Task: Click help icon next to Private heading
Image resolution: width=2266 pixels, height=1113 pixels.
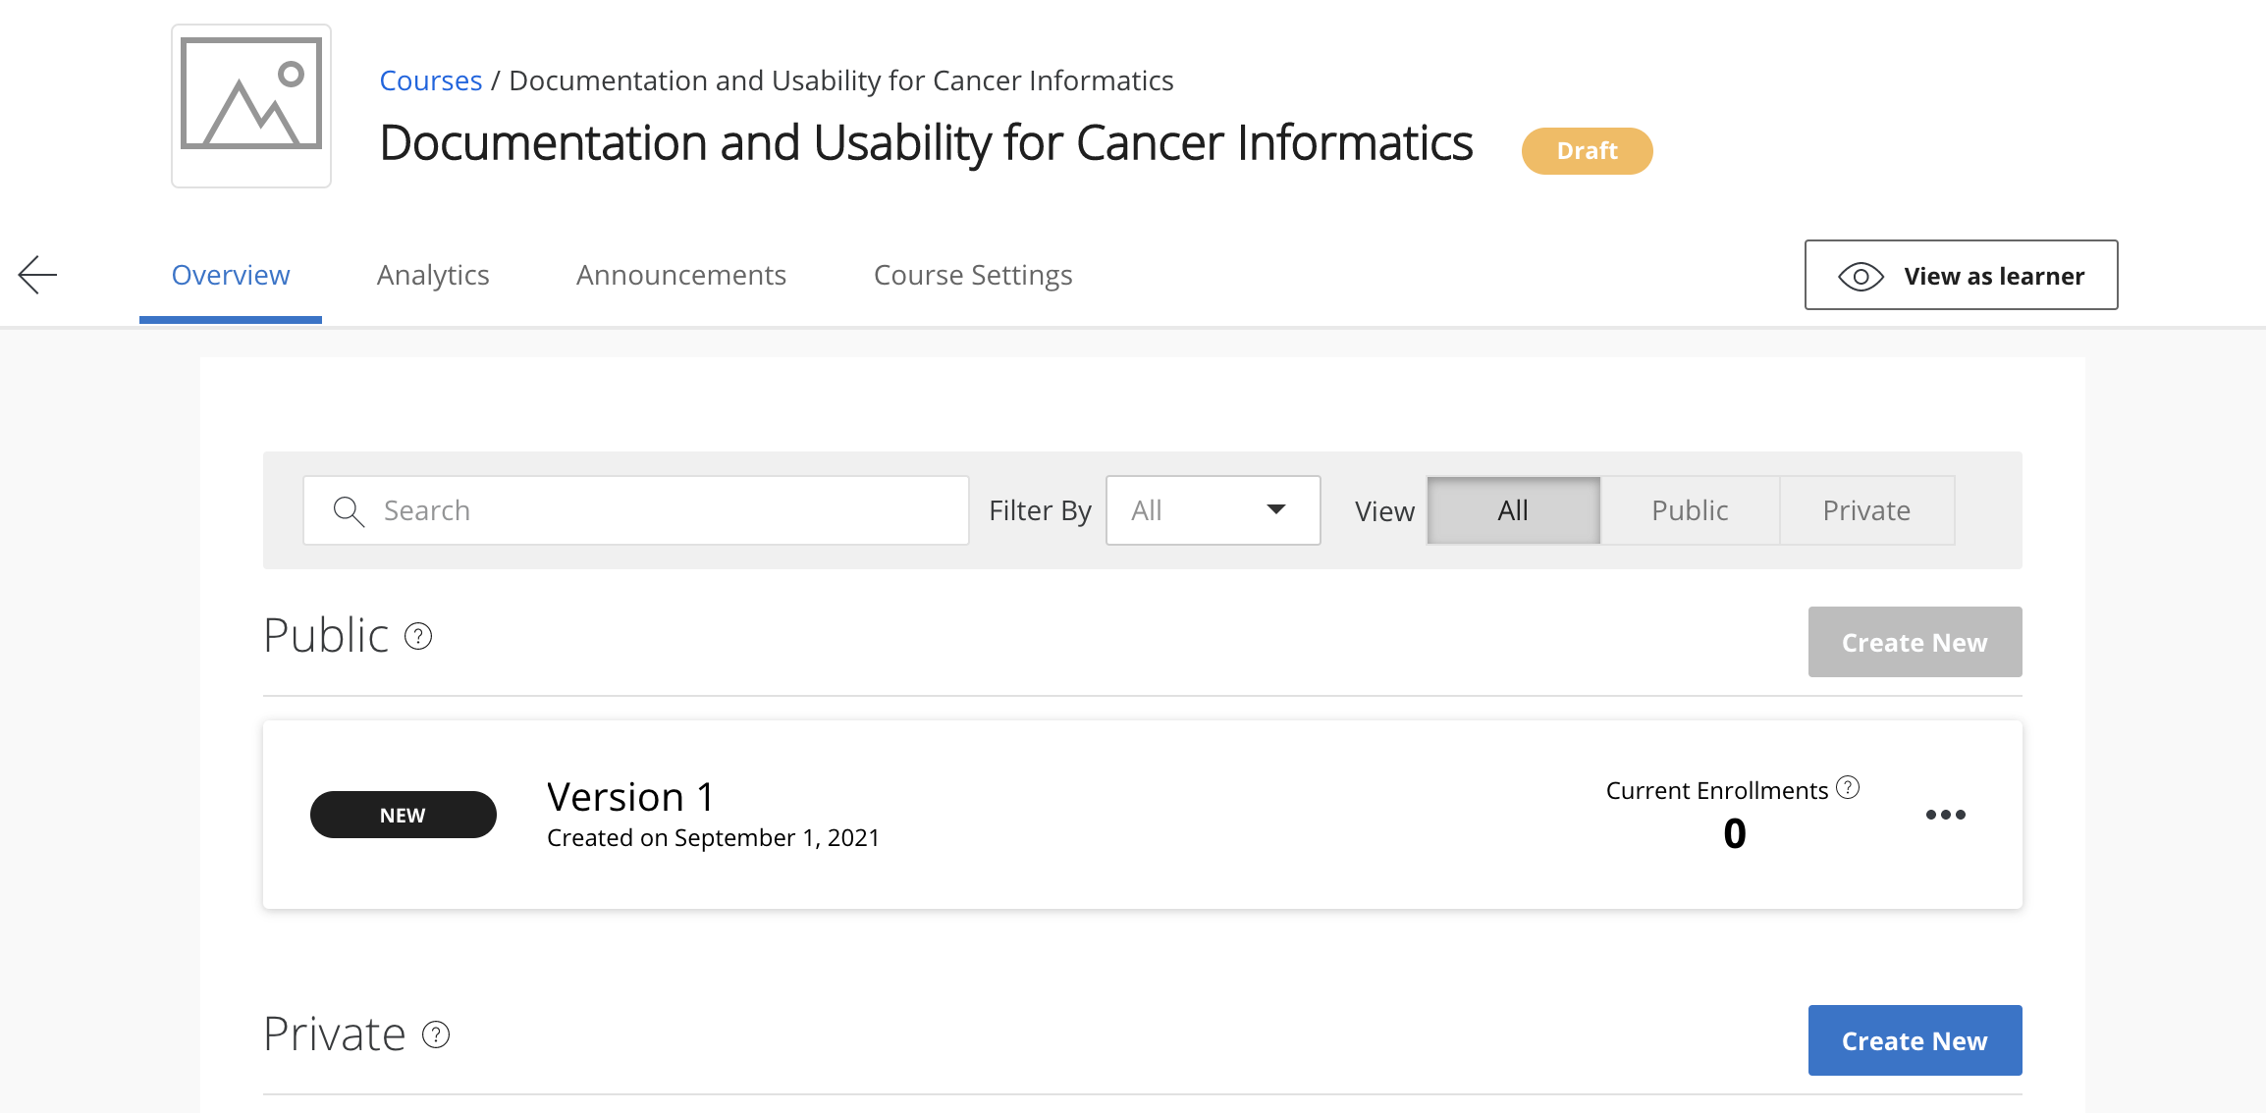Action: click(x=436, y=1034)
